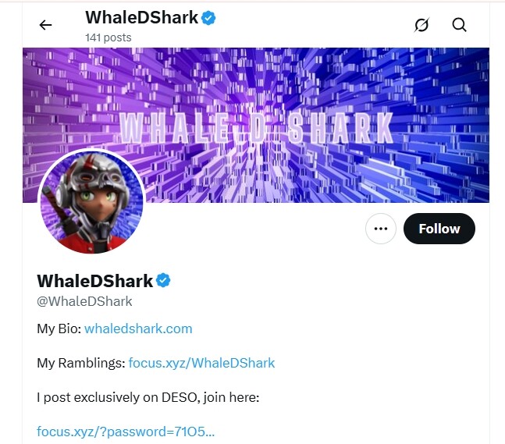Click the @WhaleDShark handle text
The width and height of the screenshot is (505, 444).
pyautogui.click(x=84, y=301)
